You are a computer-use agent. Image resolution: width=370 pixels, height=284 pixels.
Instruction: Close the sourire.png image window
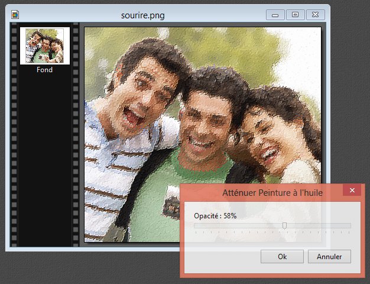pyautogui.click(x=316, y=14)
